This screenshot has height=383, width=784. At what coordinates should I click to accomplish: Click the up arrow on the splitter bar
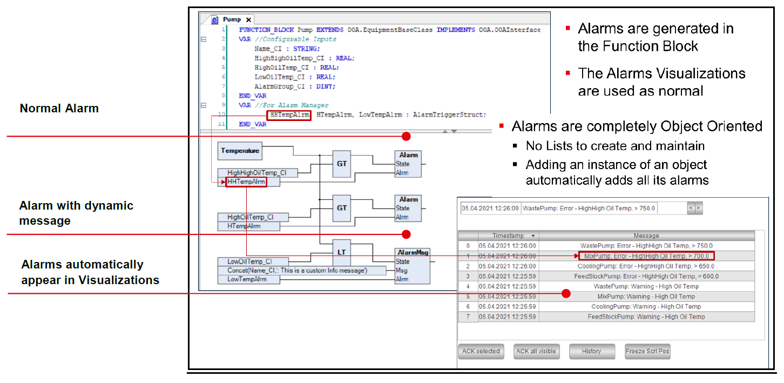[x=445, y=131]
